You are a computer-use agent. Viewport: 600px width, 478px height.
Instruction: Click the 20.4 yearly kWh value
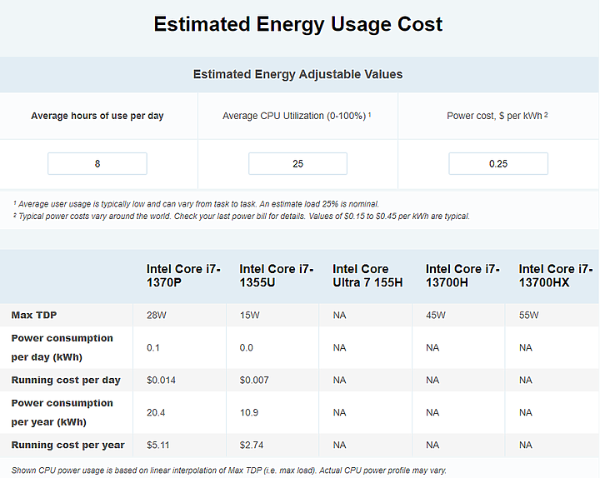pyautogui.click(x=156, y=412)
